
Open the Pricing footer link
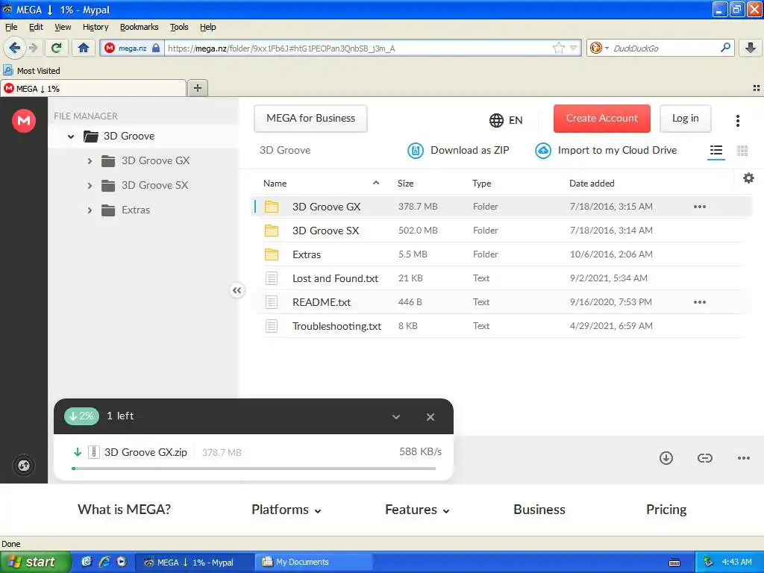(x=666, y=510)
